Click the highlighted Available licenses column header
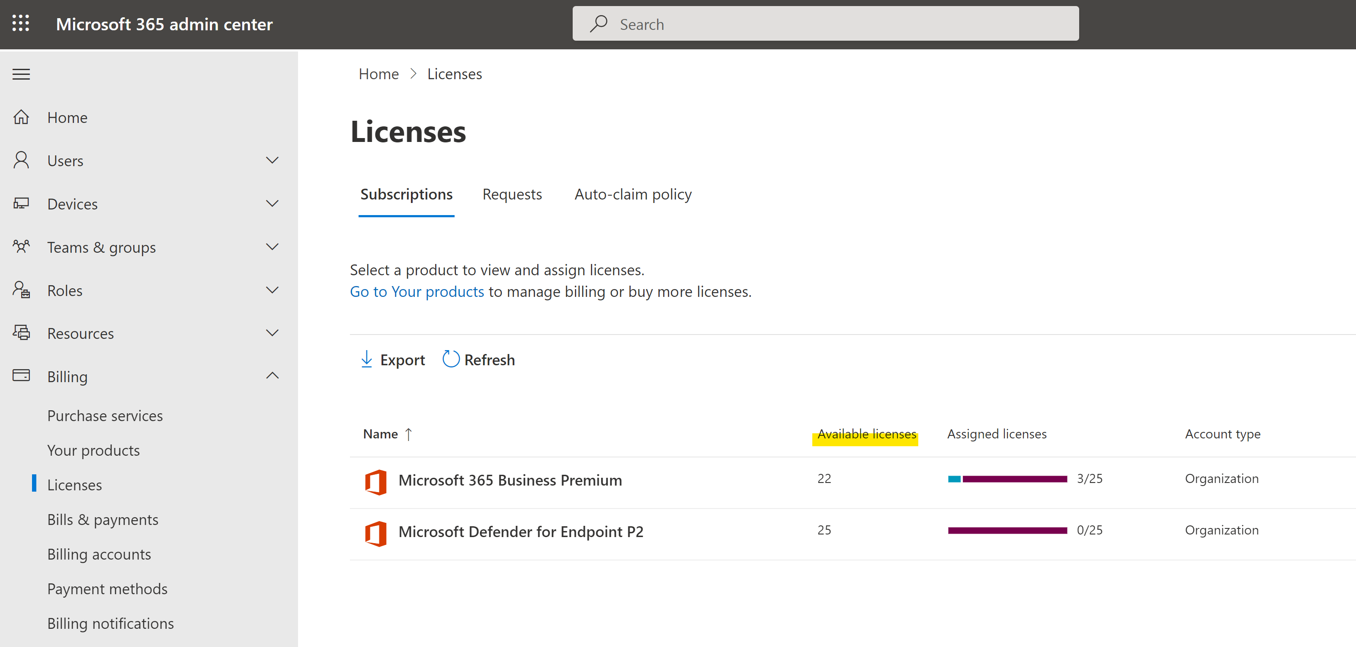The width and height of the screenshot is (1356, 647). pyautogui.click(x=865, y=434)
